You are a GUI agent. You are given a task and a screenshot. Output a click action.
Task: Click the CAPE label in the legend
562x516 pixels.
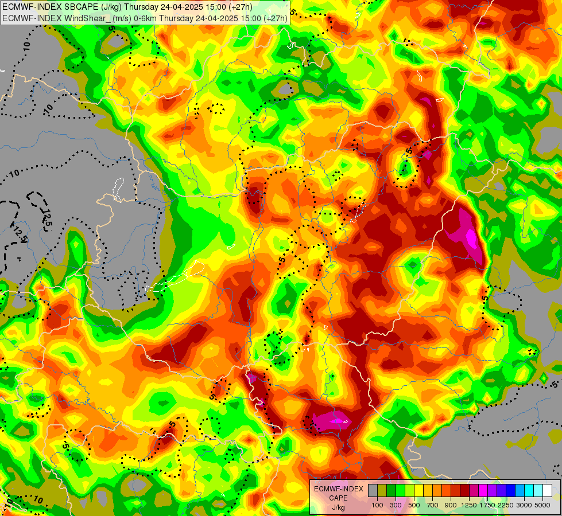pos(338,498)
